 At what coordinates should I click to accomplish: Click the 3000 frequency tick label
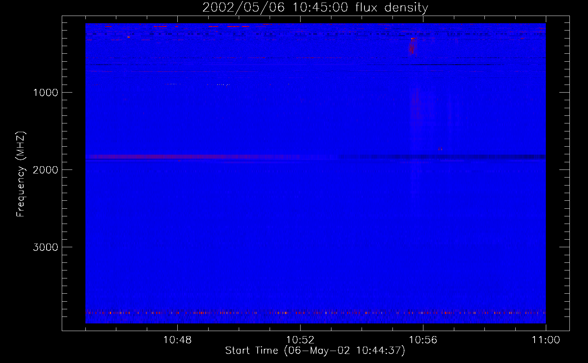(45, 247)
